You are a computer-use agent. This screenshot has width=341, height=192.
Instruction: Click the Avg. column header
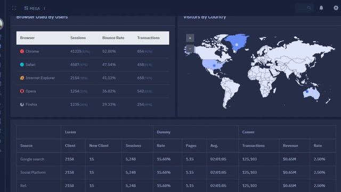coord(214,146)
